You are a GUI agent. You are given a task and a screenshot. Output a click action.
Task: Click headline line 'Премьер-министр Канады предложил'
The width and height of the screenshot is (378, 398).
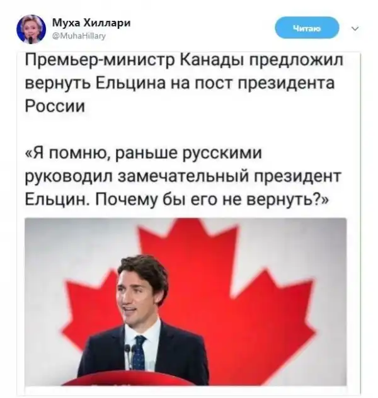pos(184,60)
